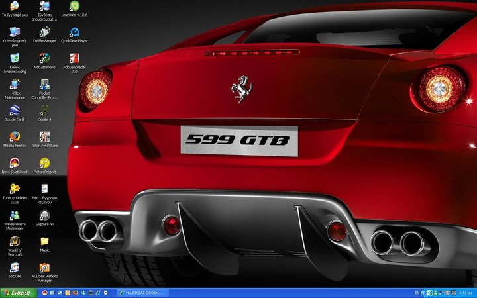Open the My Documents (Τα έγγραφά μου) icon
The image size is (477, 298).
pyautogui.click(x=15, y=9)
